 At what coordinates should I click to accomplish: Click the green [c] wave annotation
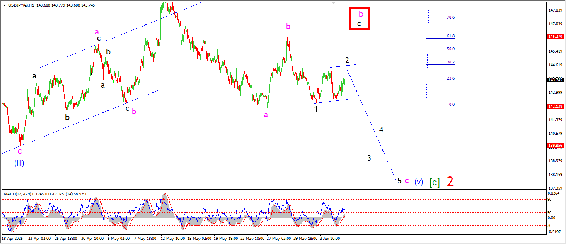434,182
